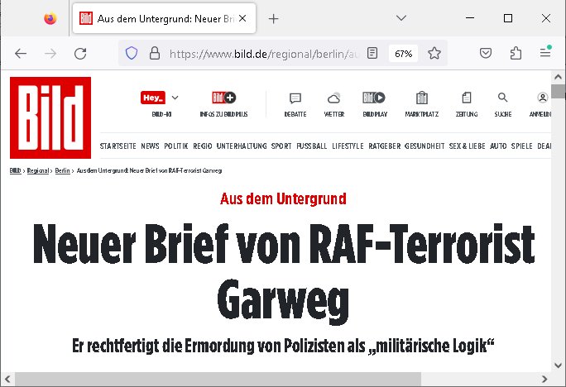Screen dimensions: 566x387
Task: Open the News section
Action: [150, 146]
